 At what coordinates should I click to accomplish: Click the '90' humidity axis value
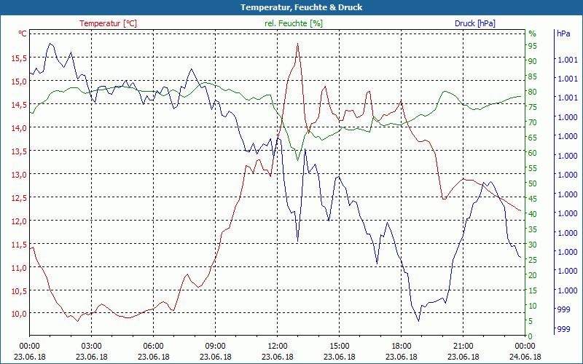[533, 61]
